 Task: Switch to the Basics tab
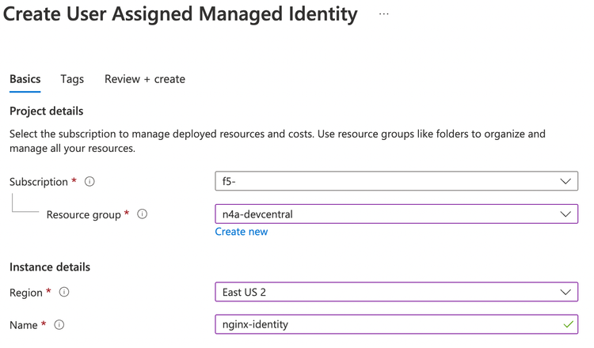tap(25, 79)
